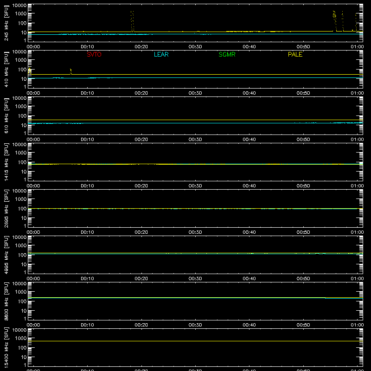Click the 1 y-axis value of the 2695 MHz panel
Viewport: 371px width, 371px height.
click(x=25, y=226)
